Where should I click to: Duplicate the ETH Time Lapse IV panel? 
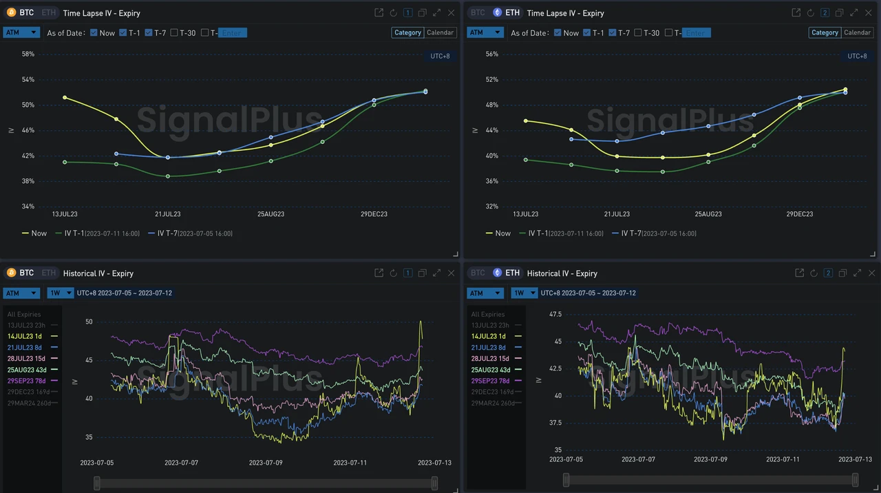click(839, 13)
